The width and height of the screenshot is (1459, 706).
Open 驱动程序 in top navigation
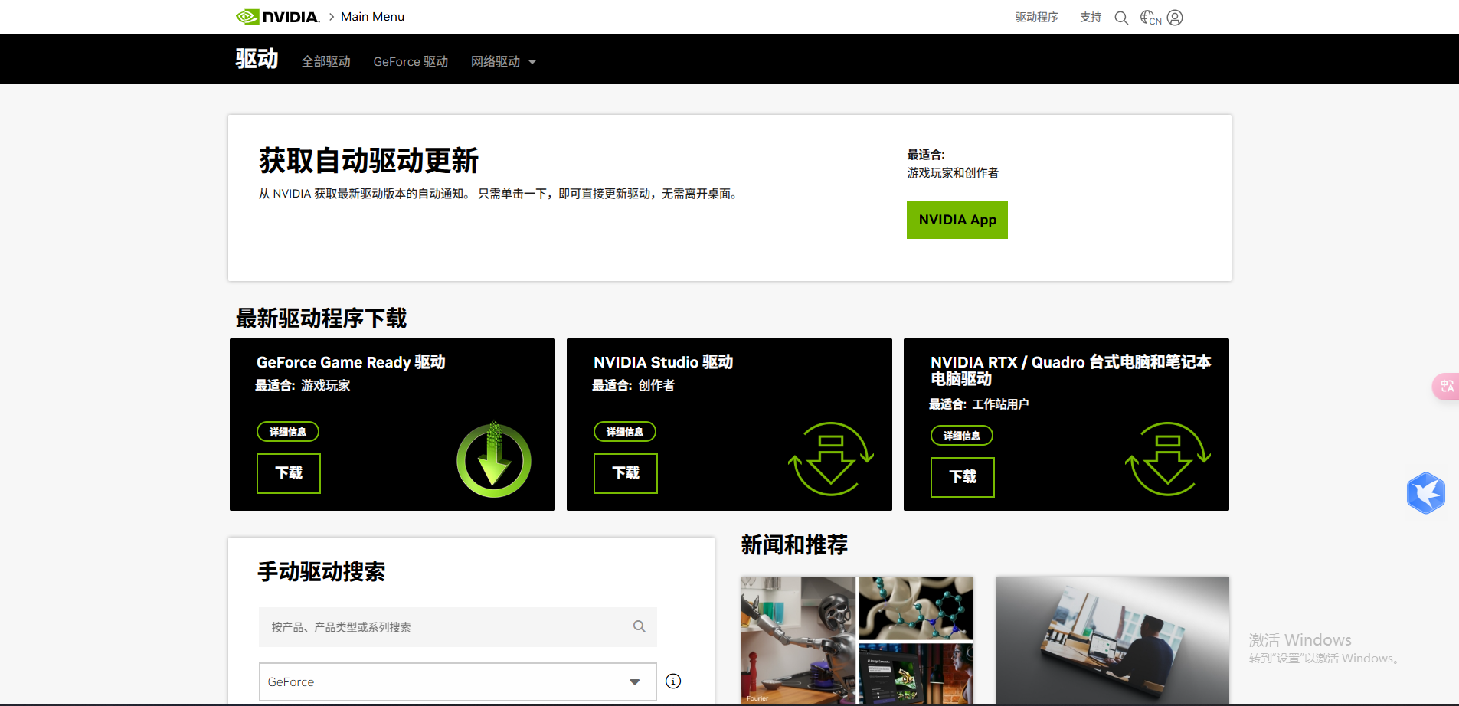[x=1037, y=18]
